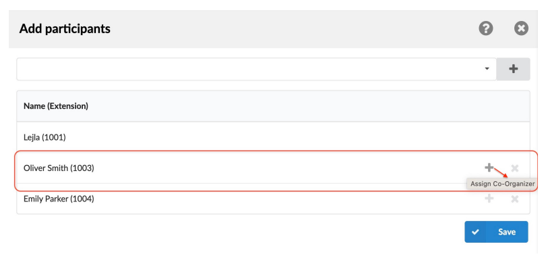Screen dimensions: 544x263
Task: Remove Oliver Smith from participants
Action: [x=515, y=168]
